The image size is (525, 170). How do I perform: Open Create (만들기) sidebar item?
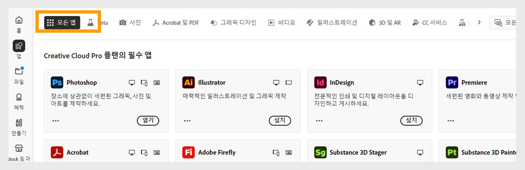pos(19,127)
